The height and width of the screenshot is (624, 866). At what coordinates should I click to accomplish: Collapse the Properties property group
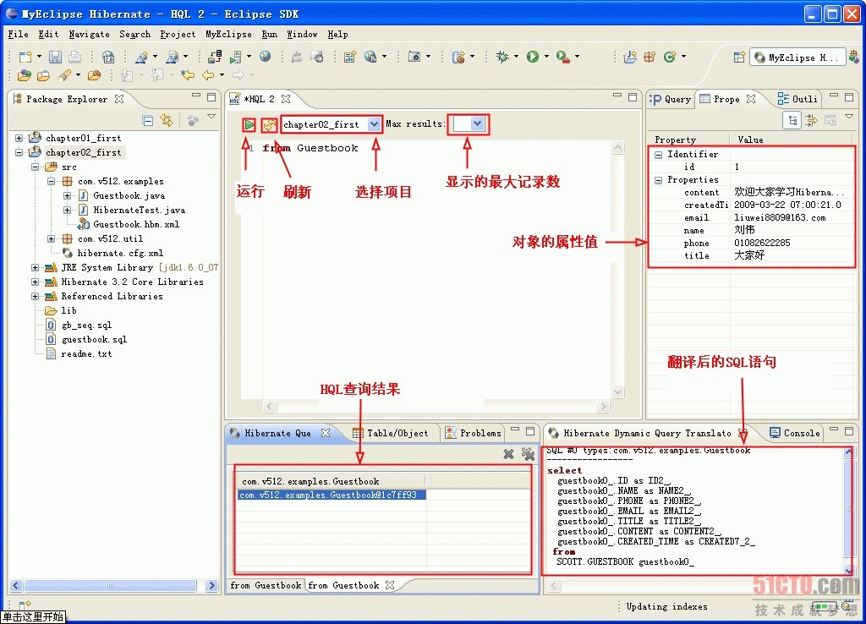click(x=658, y=180)
